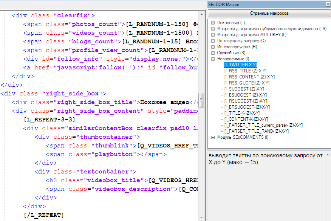Expand Макросы для режима MULTIKEY node
The width and height of the screenshot is (331, 221).
[213, 35]
